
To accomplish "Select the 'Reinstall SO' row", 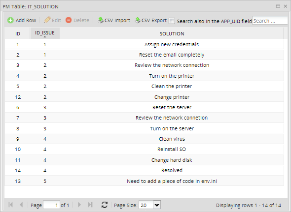I will (144, 149).
